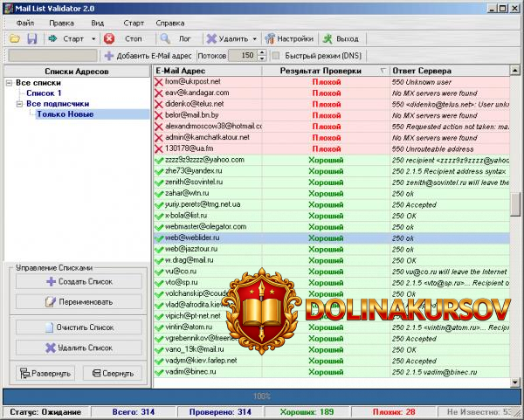This screenshot has width=524, height=420.
Task: Focus the e-mail address input field
Action: pos(52,56)
